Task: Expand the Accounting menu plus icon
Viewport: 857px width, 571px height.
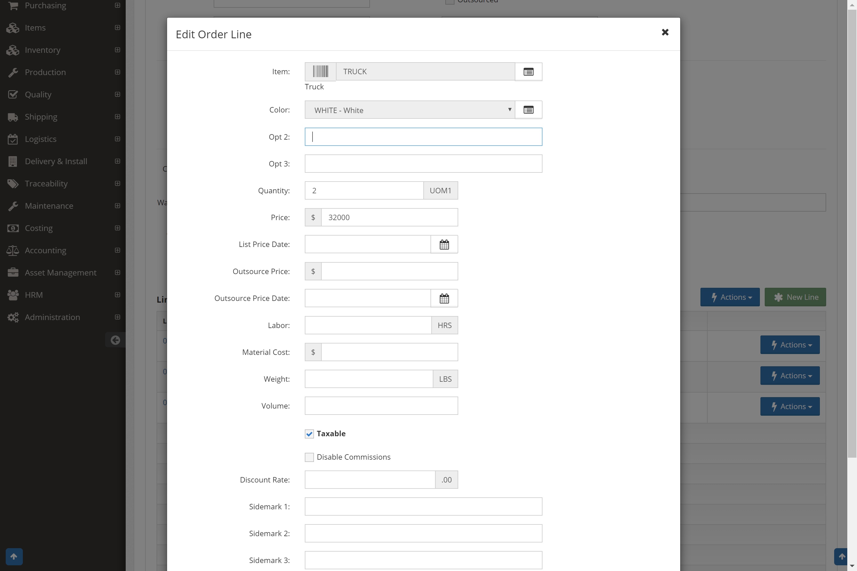Action: tap(117, 250)
